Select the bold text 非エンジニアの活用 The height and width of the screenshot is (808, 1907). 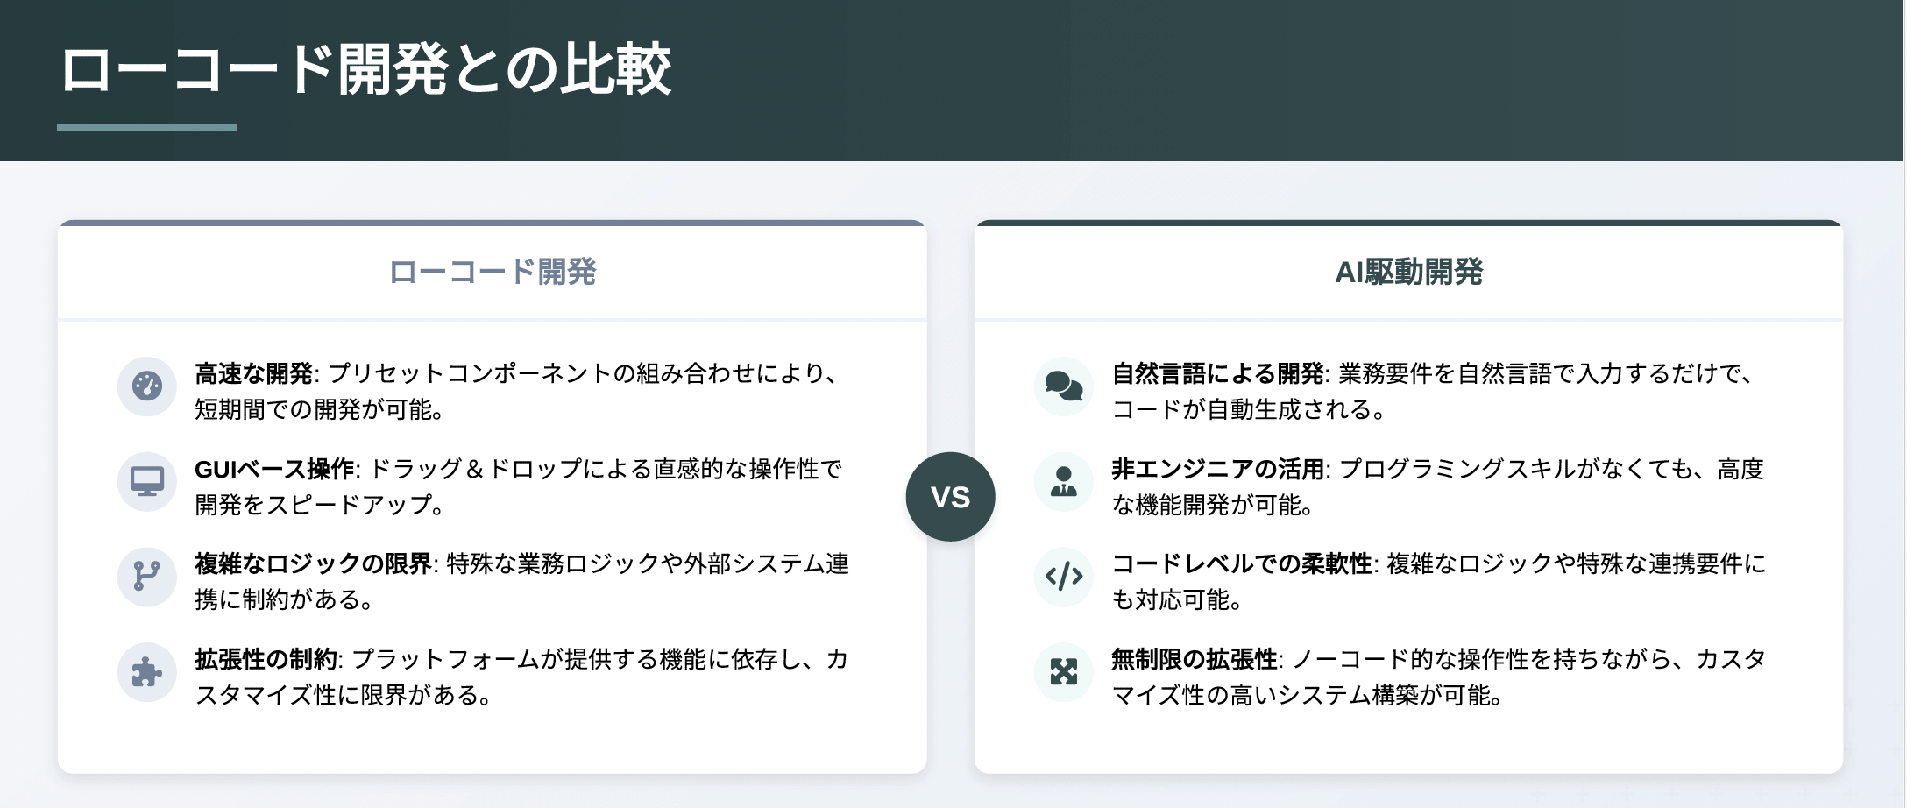(1218, 469)
